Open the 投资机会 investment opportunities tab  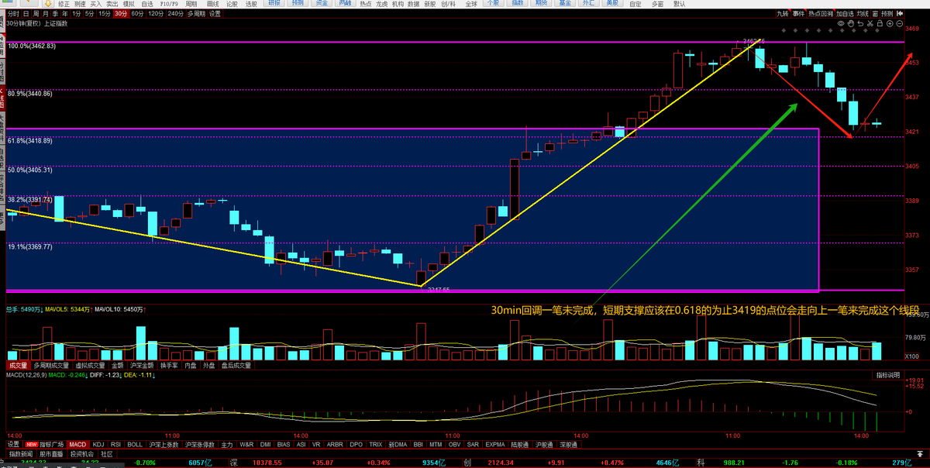click(81, 454)
